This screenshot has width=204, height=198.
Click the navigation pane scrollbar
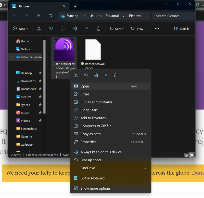coord(44,76)
